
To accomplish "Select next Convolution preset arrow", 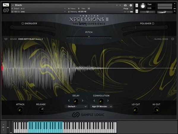I will coord(108,100).
